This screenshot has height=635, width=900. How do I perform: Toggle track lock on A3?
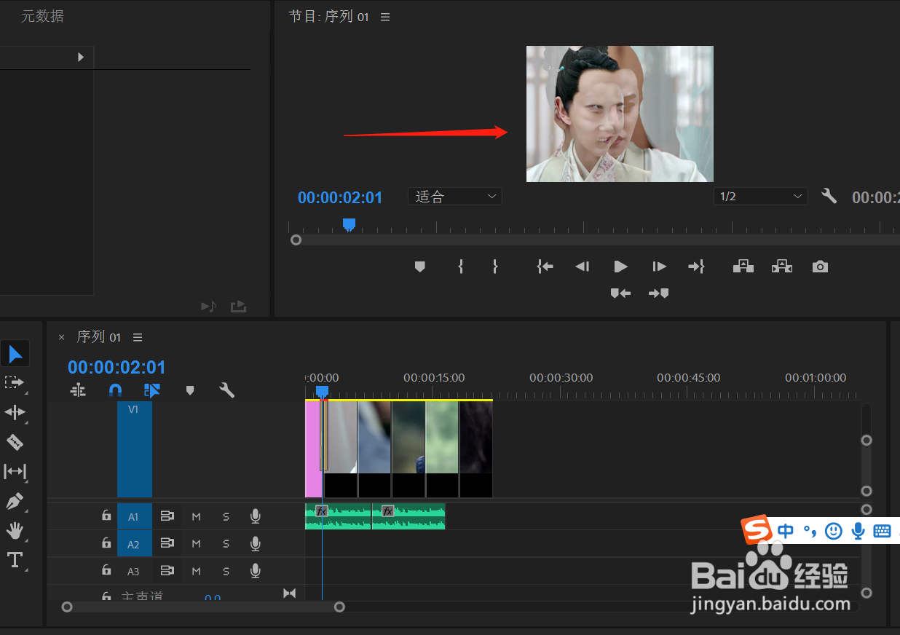tap(106, 570)
